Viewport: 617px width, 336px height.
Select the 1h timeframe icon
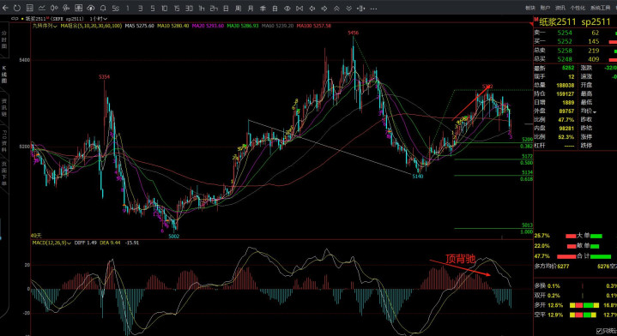tap(201, 8)
